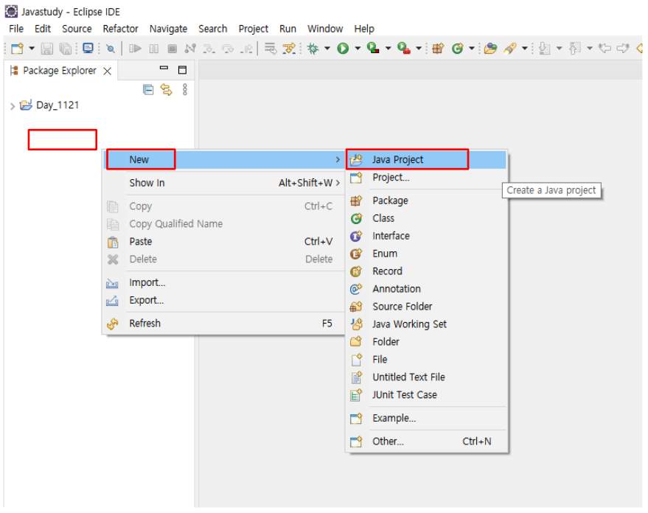Toggle Link with Editor in Package Explorer
Image resolution: width=648 pixels, height=513 pixels.
pyautogui.click(x=166, y=90)
